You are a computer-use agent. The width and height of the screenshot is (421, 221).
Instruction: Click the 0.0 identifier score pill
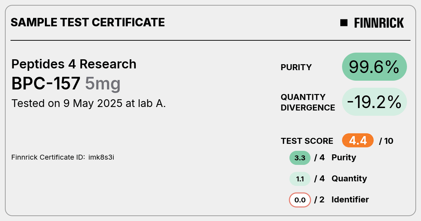coord(300,200)
